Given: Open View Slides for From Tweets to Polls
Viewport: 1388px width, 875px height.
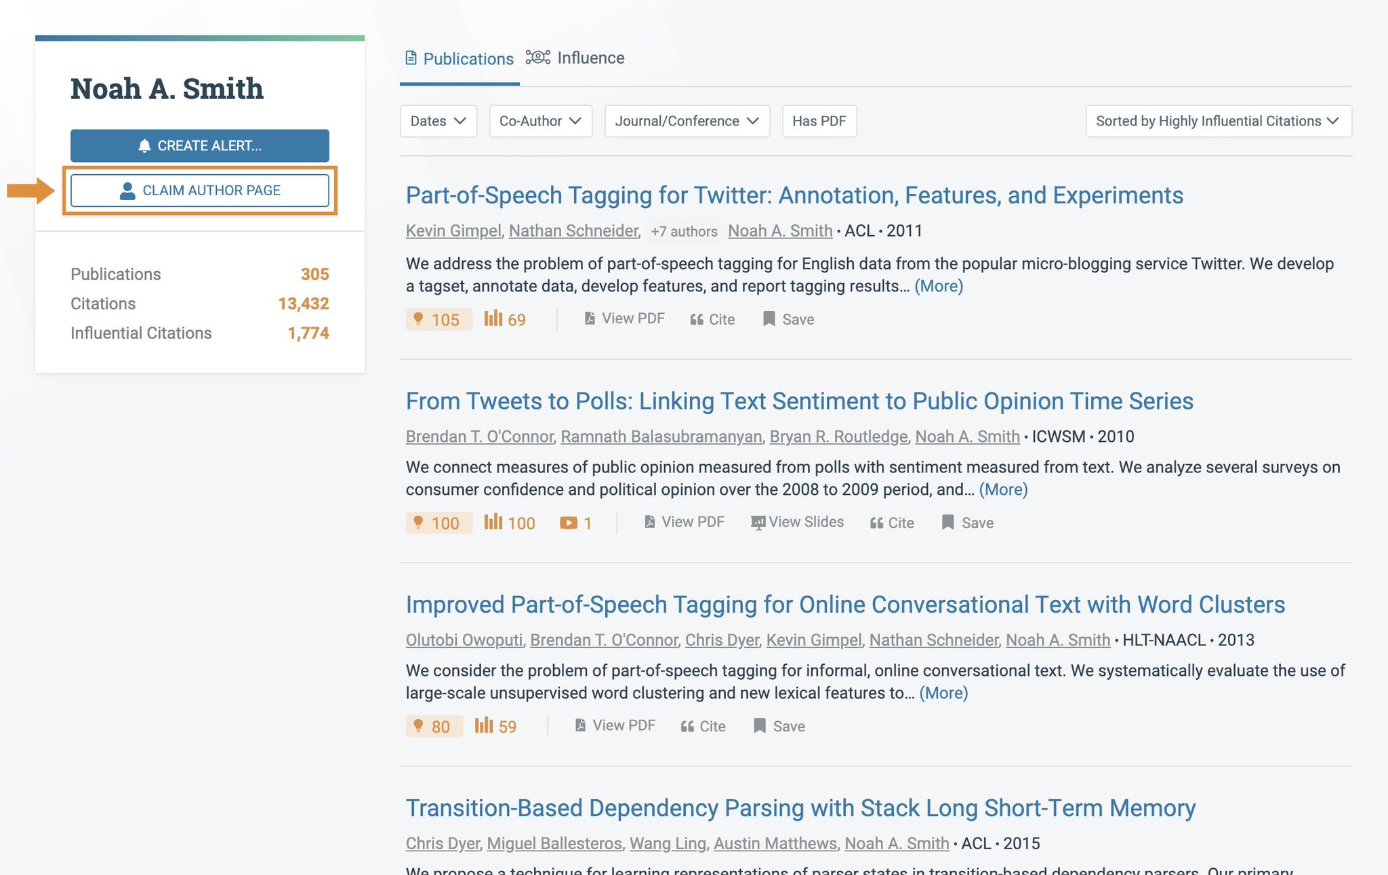Looking at the screenshot, I should tap(797, 522).
